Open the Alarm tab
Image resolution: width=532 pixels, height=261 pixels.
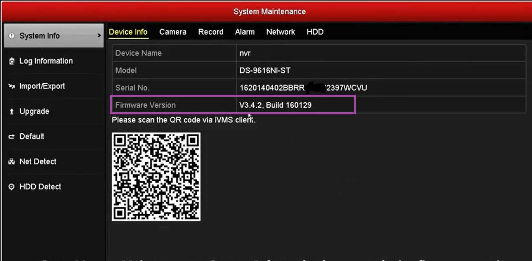[244, 32]
